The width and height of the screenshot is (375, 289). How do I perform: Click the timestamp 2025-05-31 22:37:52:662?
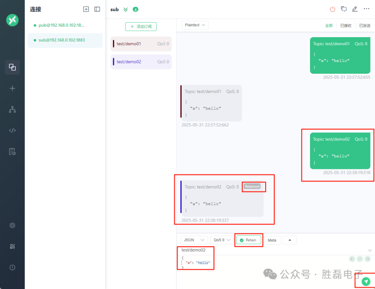[x=205, y=125]
